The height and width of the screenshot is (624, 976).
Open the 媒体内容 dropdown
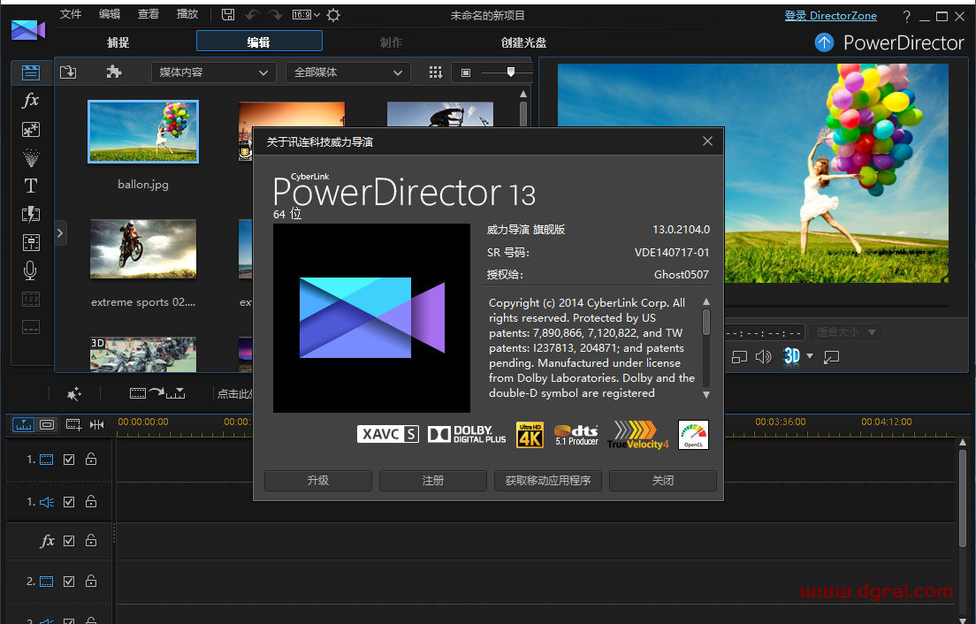click(214, 72)
